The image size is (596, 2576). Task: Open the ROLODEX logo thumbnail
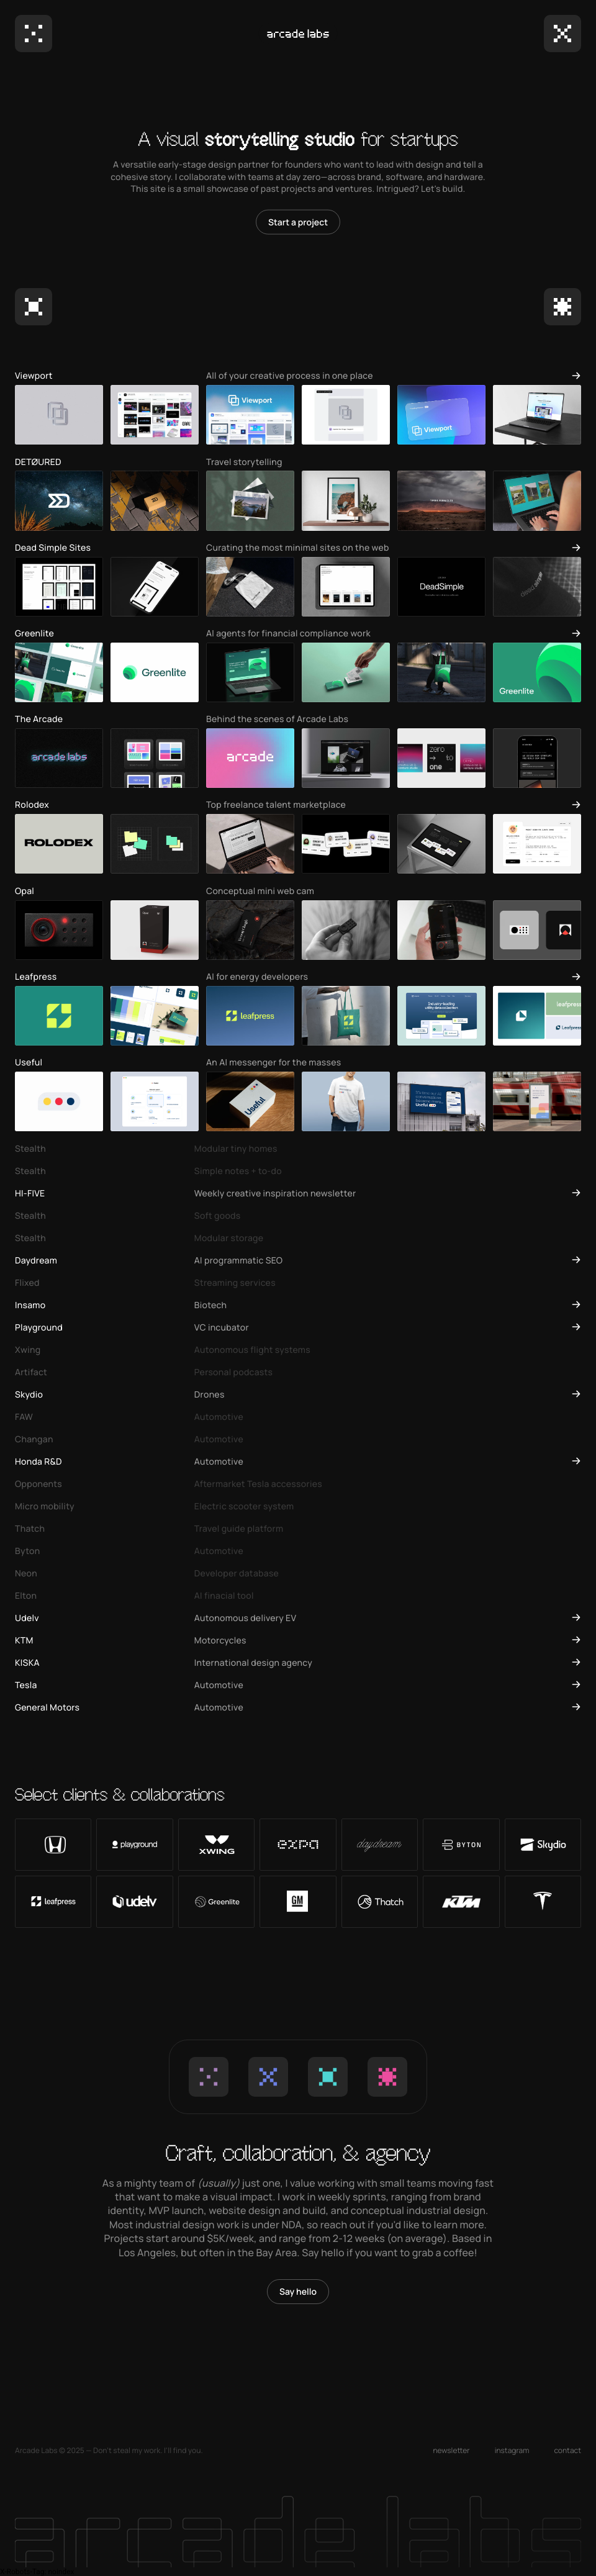[x=59, y=843]
